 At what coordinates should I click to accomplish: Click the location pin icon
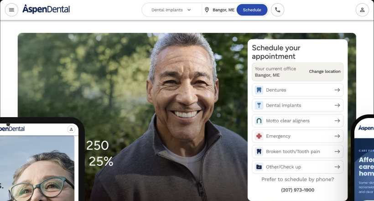tap(207, 10)
